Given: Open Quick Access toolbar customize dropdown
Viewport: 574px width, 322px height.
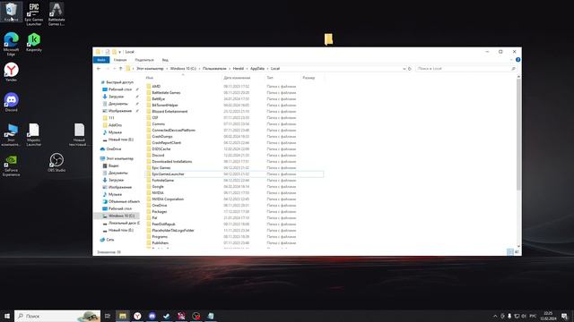Looking at the screenshot, I should coord(119,52).
